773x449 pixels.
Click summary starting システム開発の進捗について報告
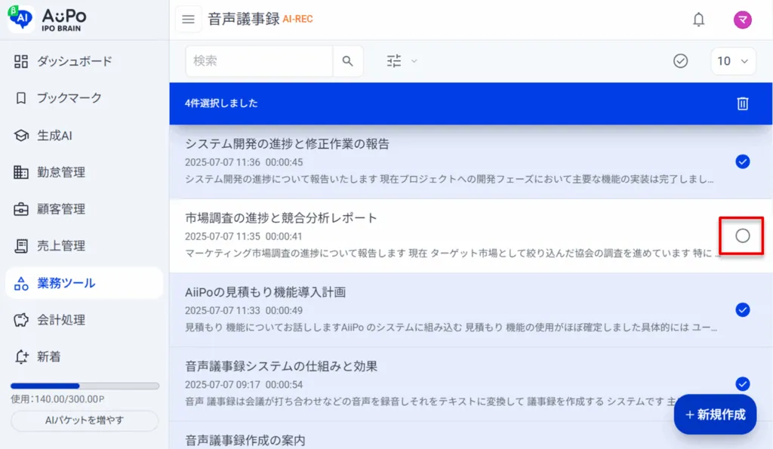coord(449,180)
